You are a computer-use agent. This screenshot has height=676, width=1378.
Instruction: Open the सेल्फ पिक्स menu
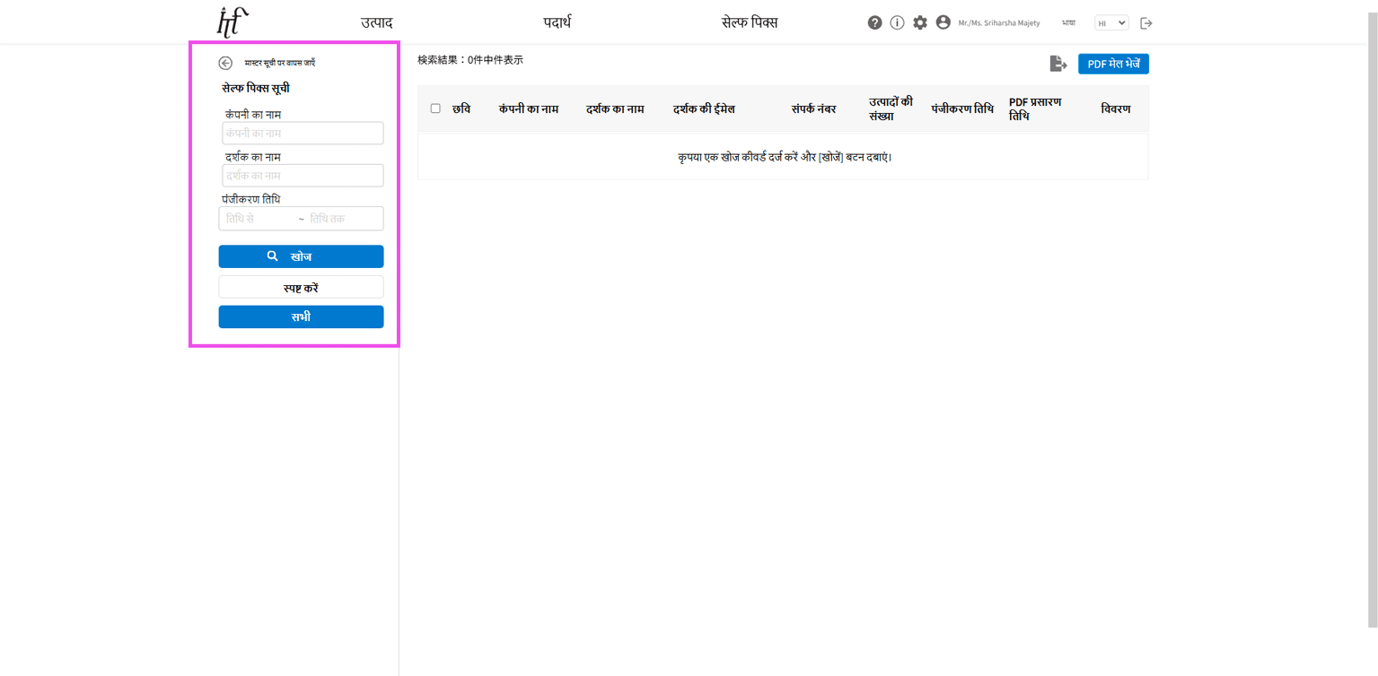(x=750, y=22)
